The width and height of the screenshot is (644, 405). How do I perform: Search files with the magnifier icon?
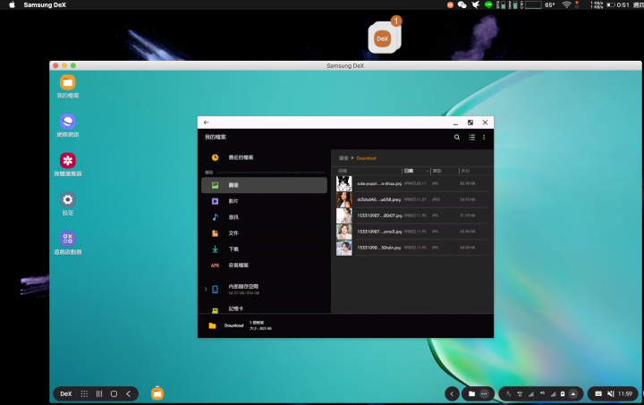tap(457, 137)
